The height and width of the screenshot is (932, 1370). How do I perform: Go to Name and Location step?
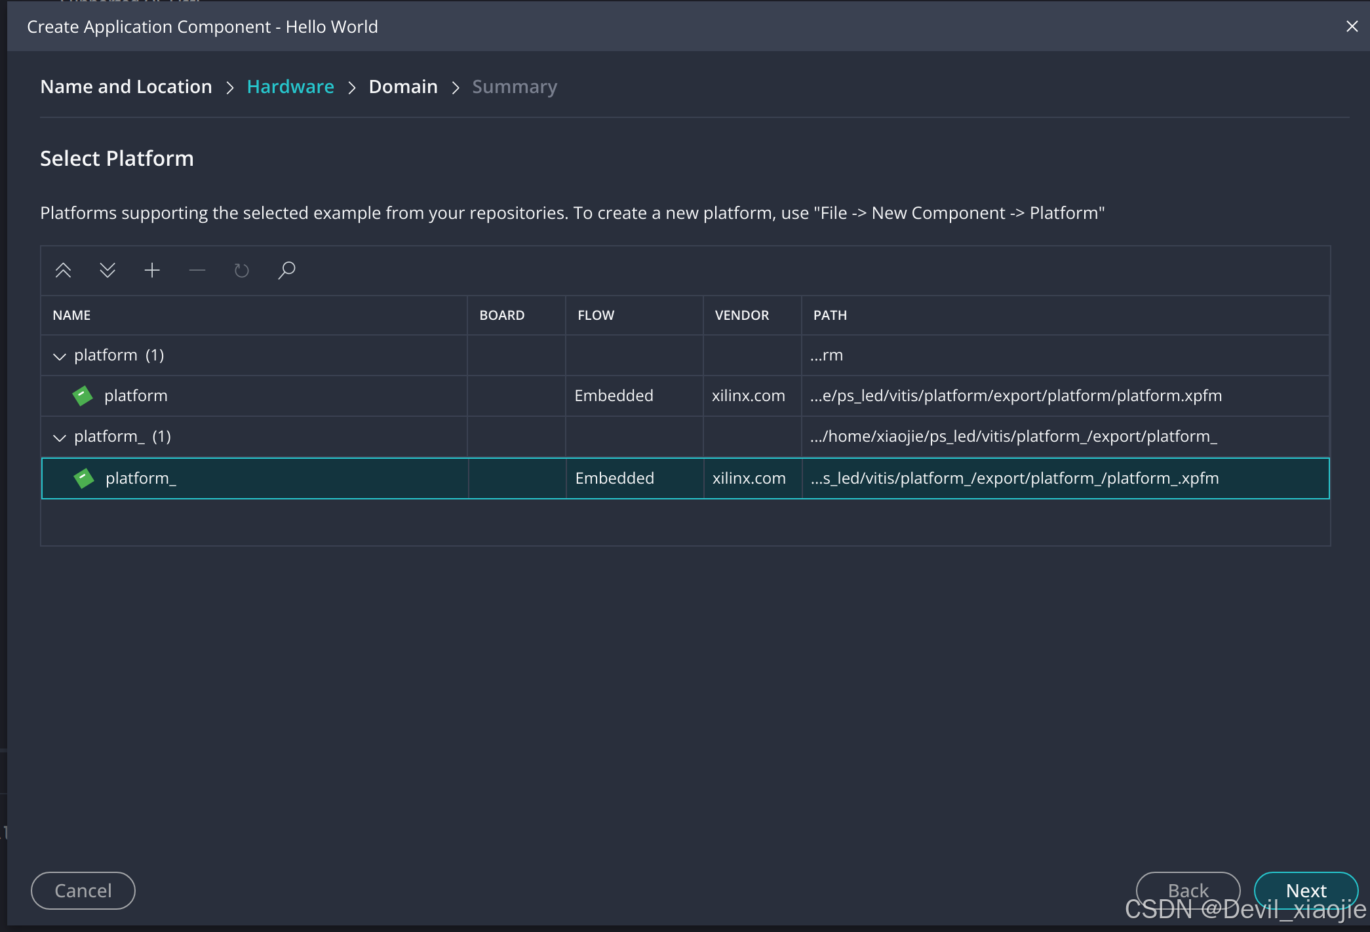[126, 87]
